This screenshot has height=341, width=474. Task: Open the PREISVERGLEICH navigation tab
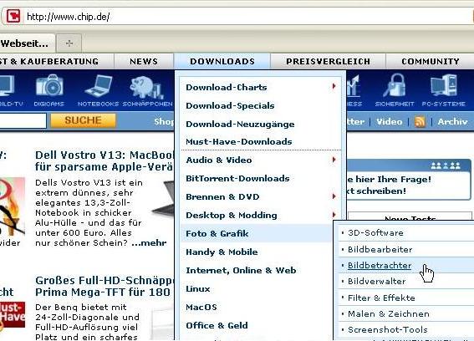click(328, 61)
